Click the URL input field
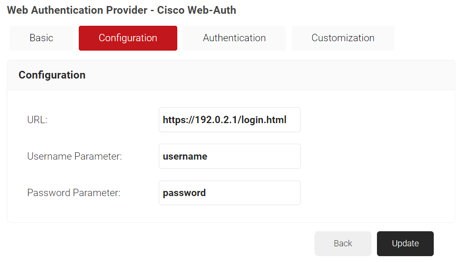Screen dimensions: 460x263 point(229,120)
